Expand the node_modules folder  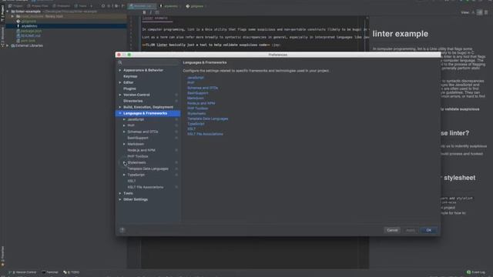12,16
